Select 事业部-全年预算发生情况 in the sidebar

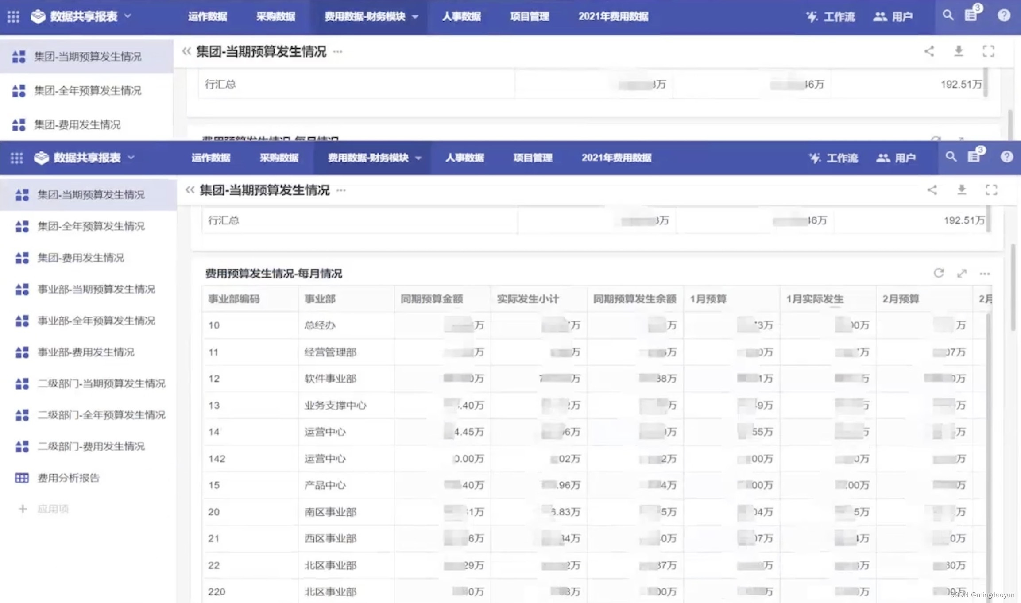click(96, 321)
